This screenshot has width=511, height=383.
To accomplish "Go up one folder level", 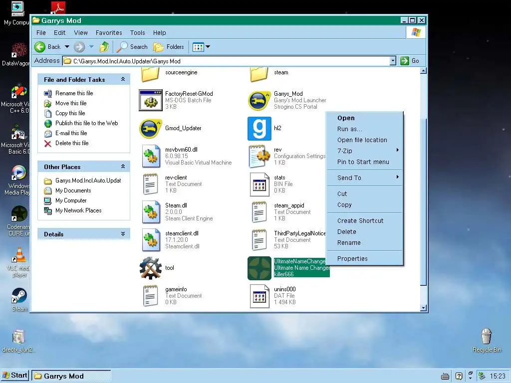I will (x=104, y=47).
